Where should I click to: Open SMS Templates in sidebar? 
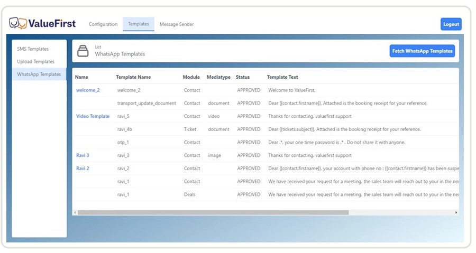point(33,49)
